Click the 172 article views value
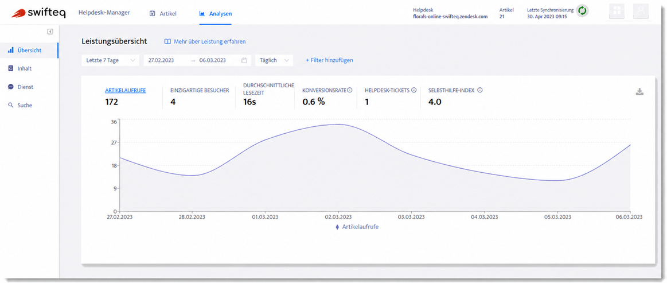The width and height of the screenshot is (667, 283). click(111, 102)
